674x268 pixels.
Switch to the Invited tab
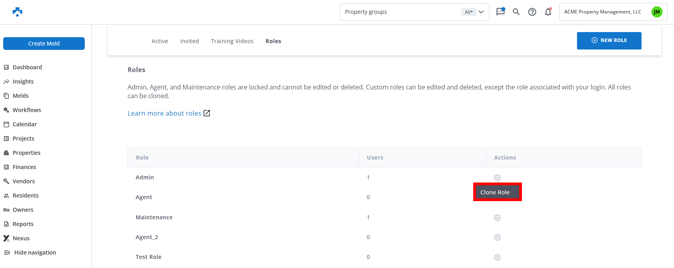coord(189,41)
